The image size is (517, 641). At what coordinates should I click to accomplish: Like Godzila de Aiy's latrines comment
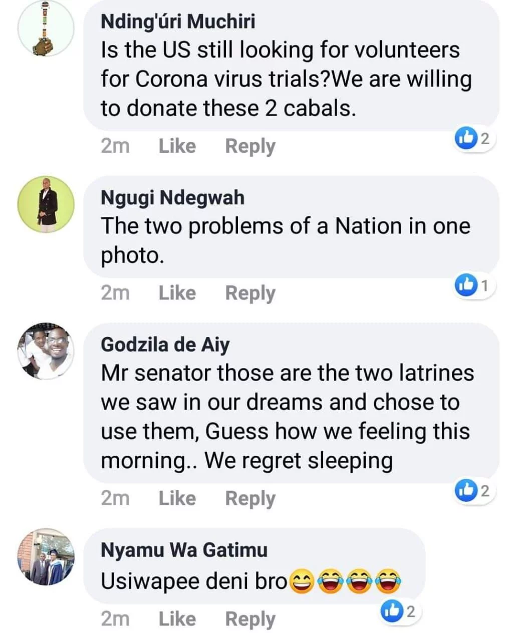click(x=177, y=498)
